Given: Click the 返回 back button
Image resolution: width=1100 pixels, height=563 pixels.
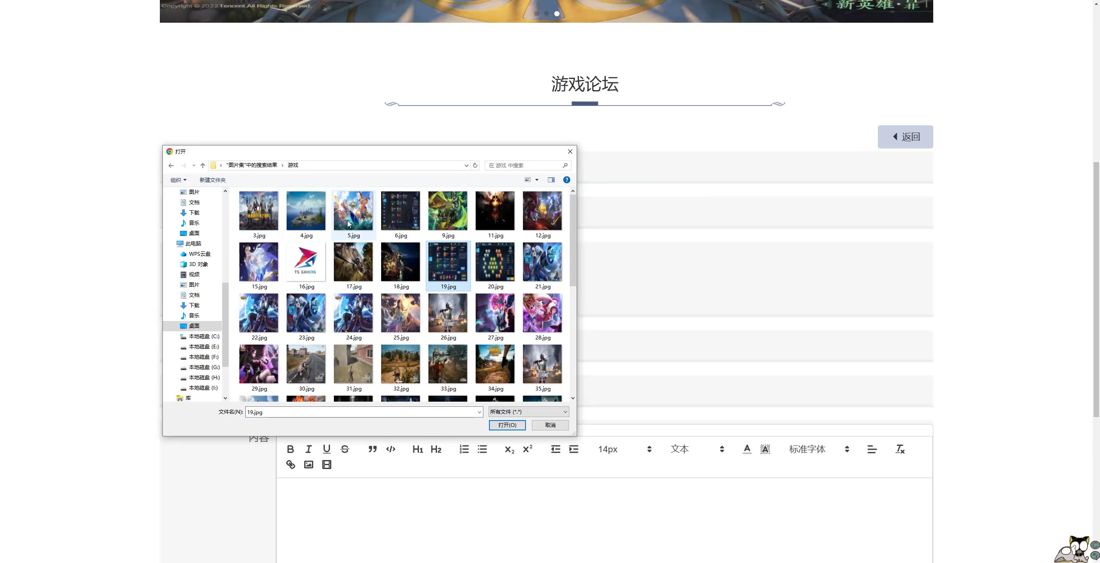Looking at the screenshot, I should [x=905, y=137].
